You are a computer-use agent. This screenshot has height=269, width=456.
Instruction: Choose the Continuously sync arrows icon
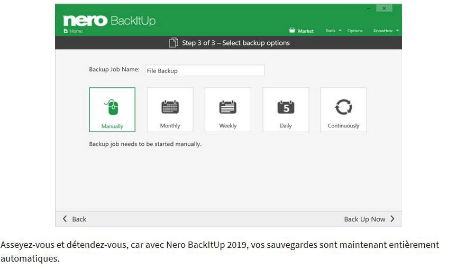[343, 107]
